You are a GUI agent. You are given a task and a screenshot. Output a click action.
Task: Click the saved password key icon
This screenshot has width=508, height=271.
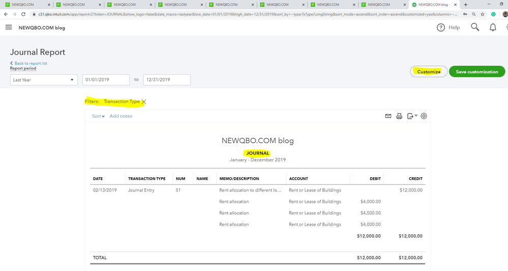pyautogui.click(x=465, y=14)
